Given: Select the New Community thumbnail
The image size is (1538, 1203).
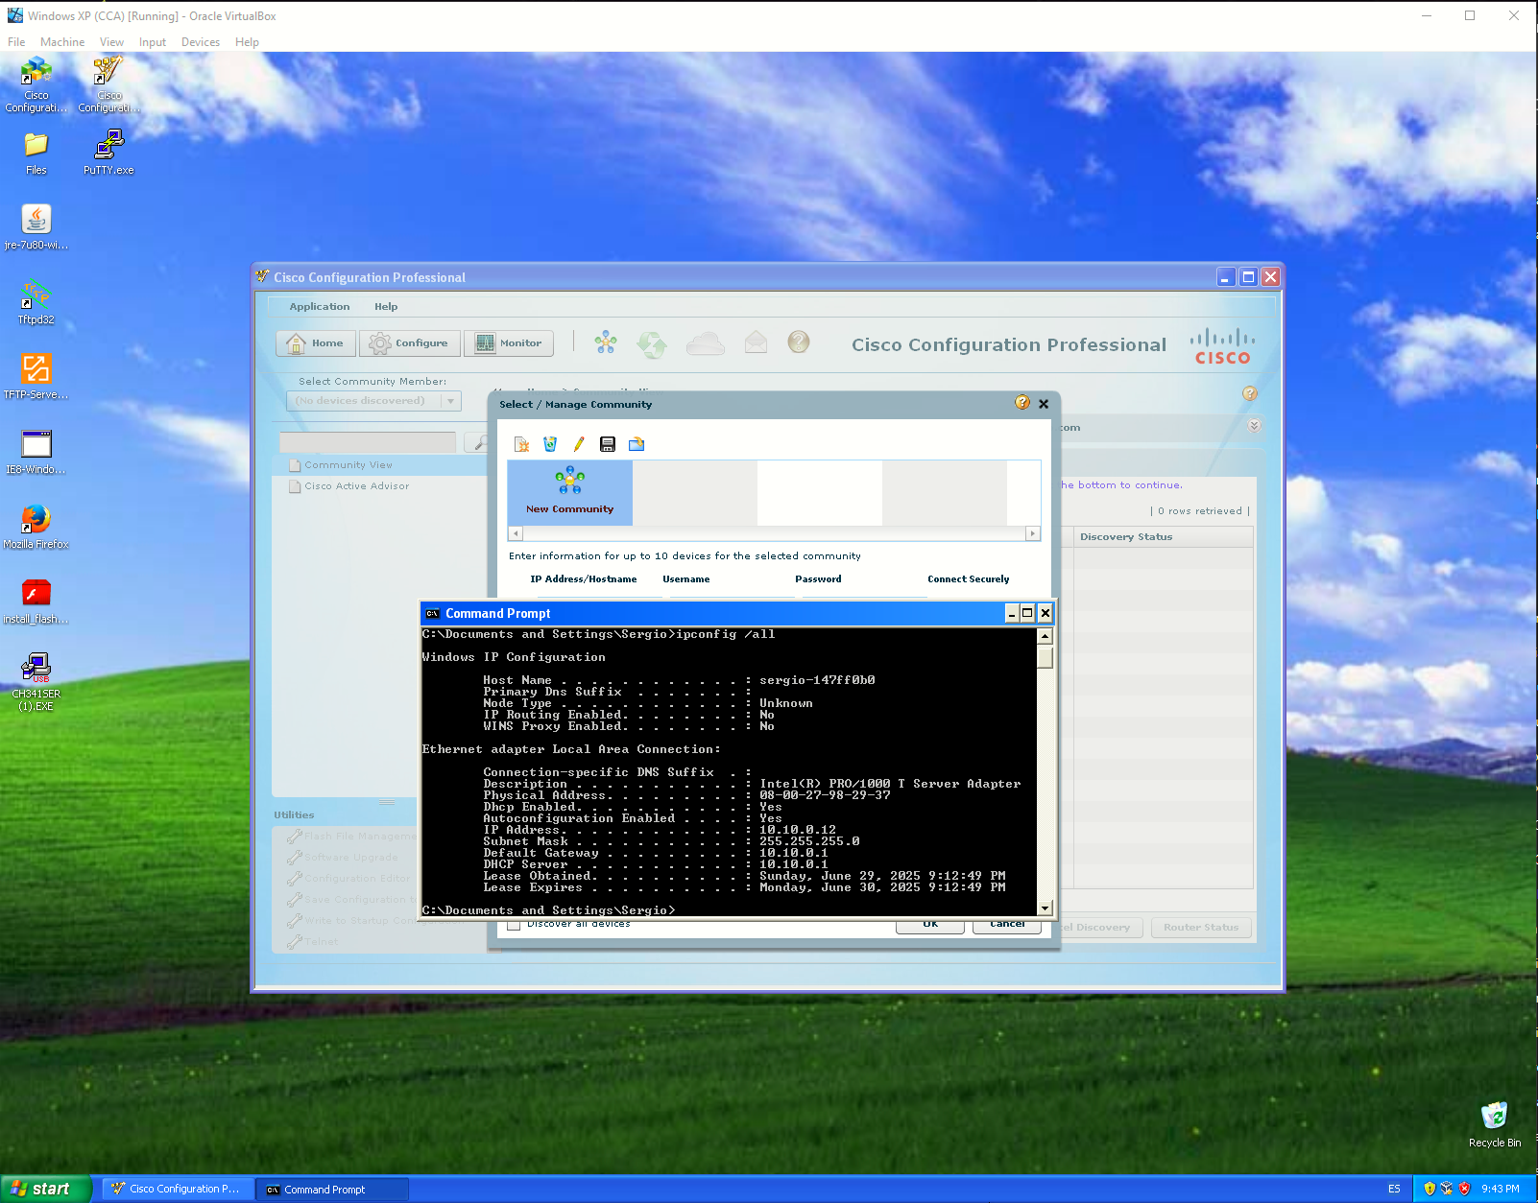Looking at the screenshot, I should [x=570, y=492].
